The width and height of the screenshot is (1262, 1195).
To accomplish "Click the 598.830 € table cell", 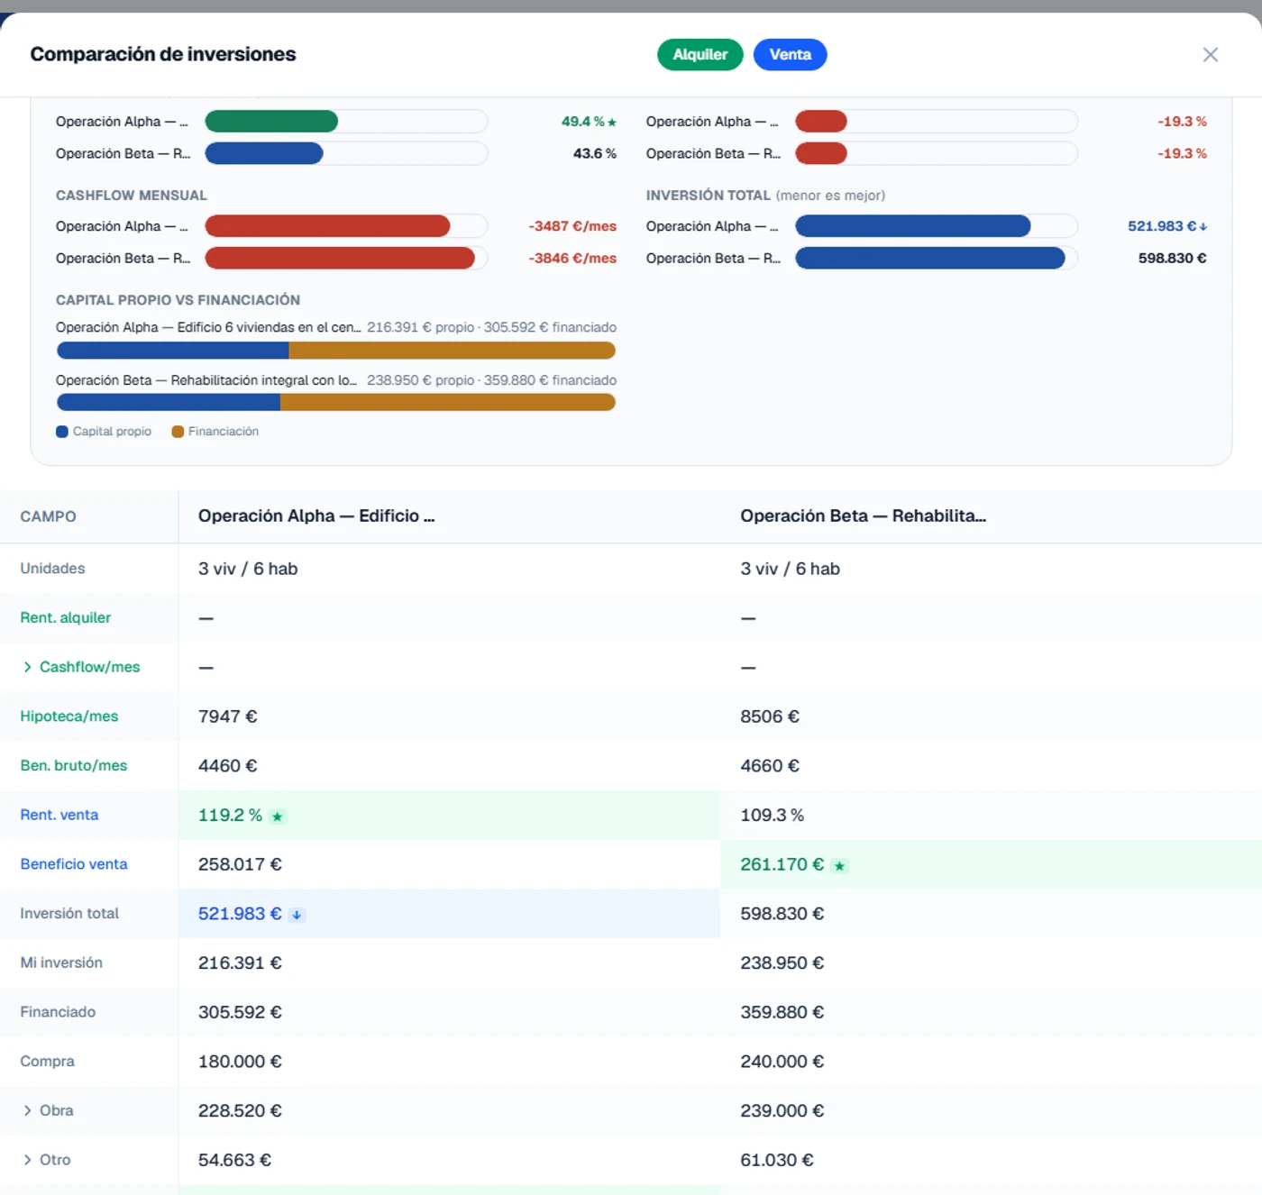I will coord(782,914).
